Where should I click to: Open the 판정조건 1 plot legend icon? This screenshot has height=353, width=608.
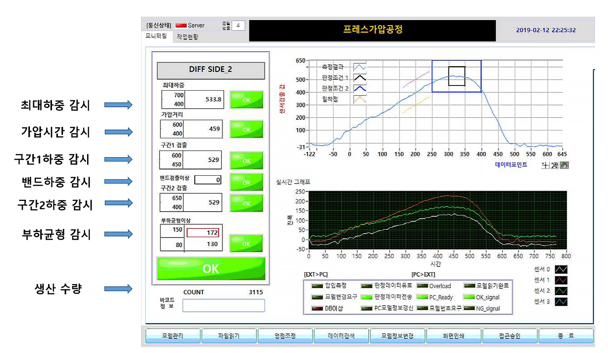point(360,78)
